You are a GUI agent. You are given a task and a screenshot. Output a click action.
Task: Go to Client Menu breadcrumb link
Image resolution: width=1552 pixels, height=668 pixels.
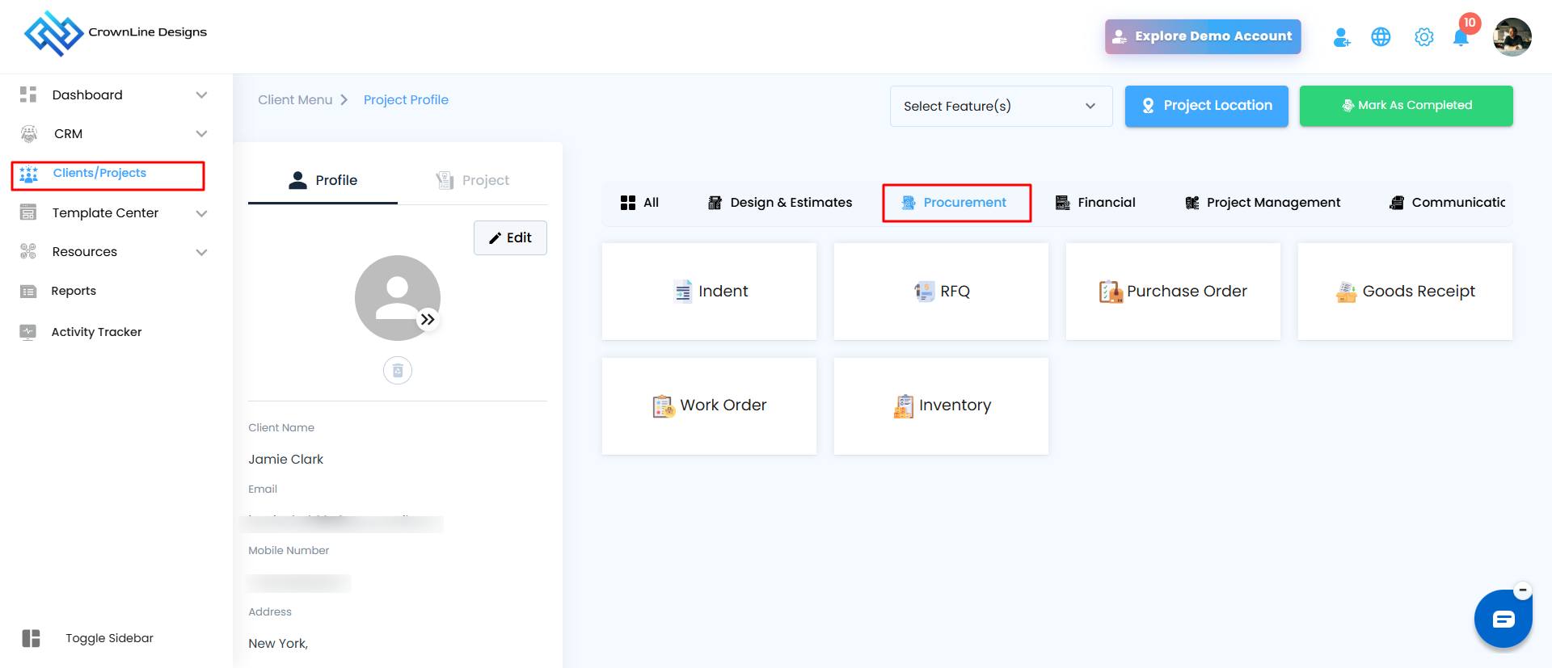pos(295,100)
